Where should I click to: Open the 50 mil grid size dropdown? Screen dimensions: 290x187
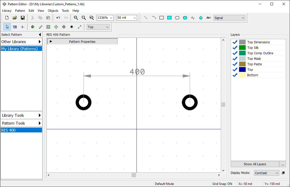(x=135, y=18)
